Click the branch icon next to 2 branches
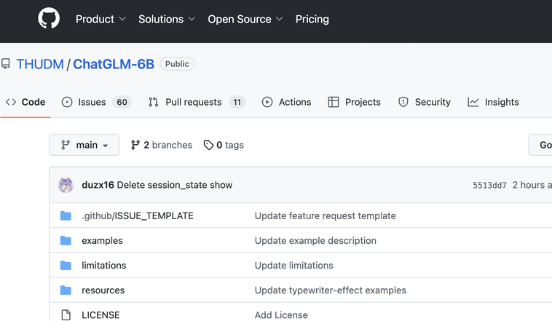552x321 pixels. [x=135, y=145]
